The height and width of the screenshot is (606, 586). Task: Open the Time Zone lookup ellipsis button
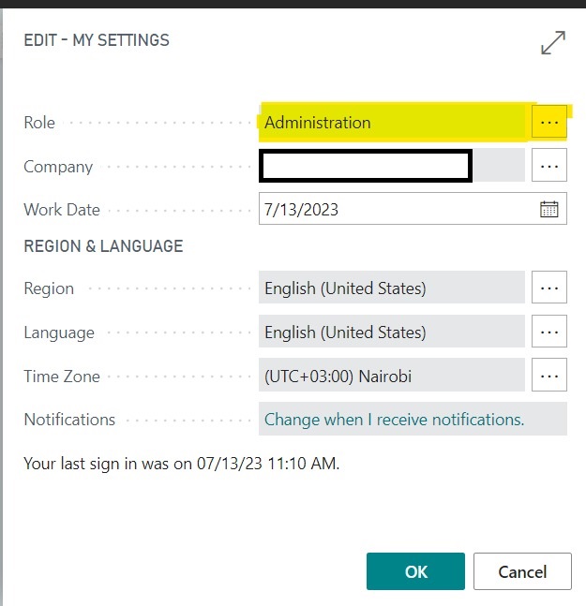point(549,375)
